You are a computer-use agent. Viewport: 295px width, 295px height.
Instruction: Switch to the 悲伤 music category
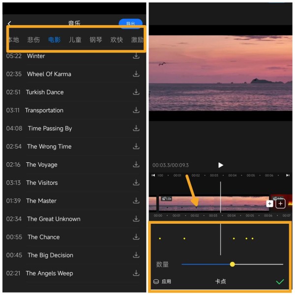click(x=33, y=40)
